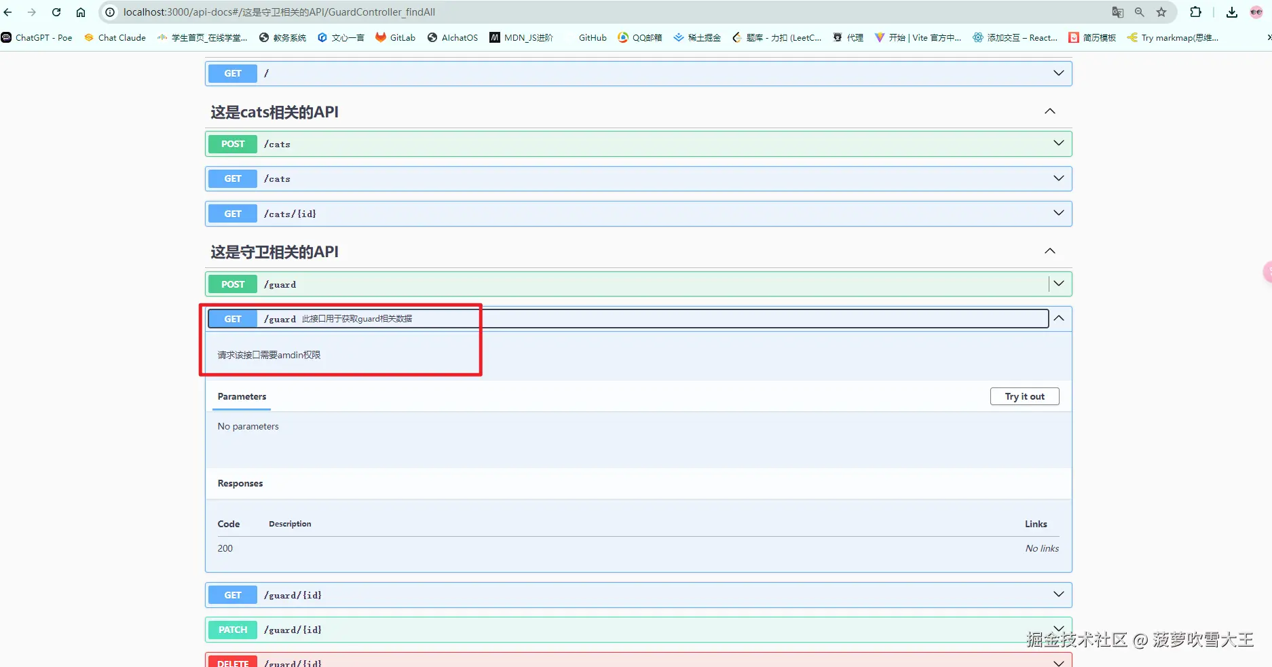The width and height of the screenshot is (1272, 667).
Task: Select the No parameters text
Action: [248, 426]
